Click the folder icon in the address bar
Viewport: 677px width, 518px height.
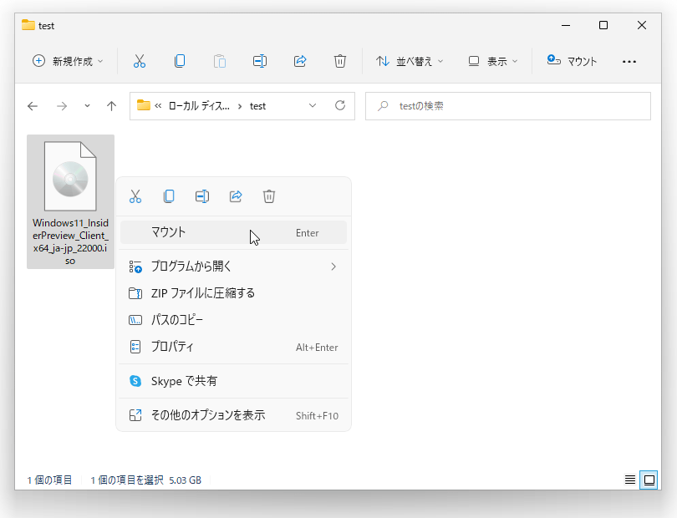(144, 105)
